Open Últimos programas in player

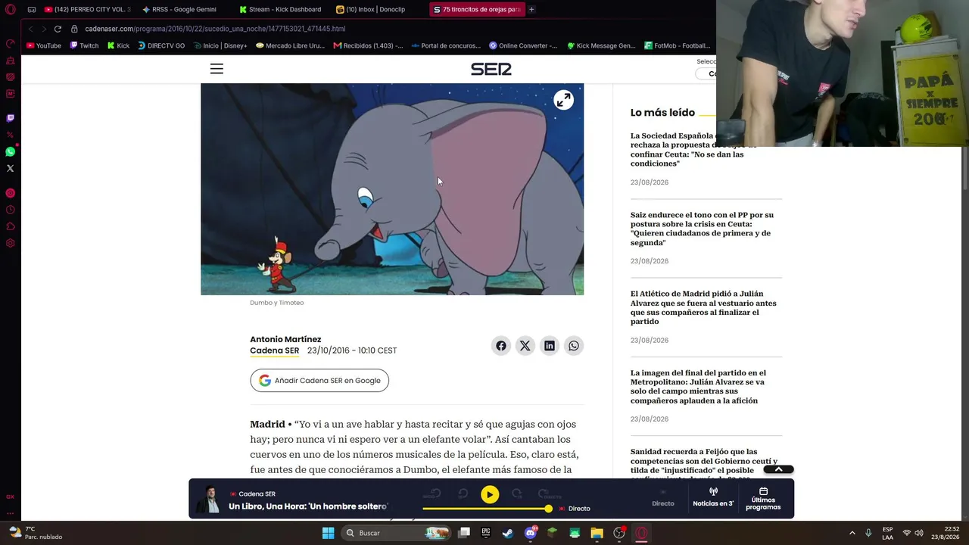(763, 499)
